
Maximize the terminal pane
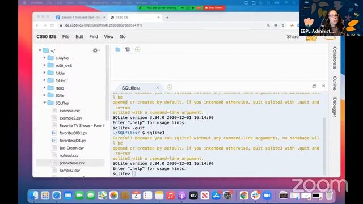click(x=314, y=86)
